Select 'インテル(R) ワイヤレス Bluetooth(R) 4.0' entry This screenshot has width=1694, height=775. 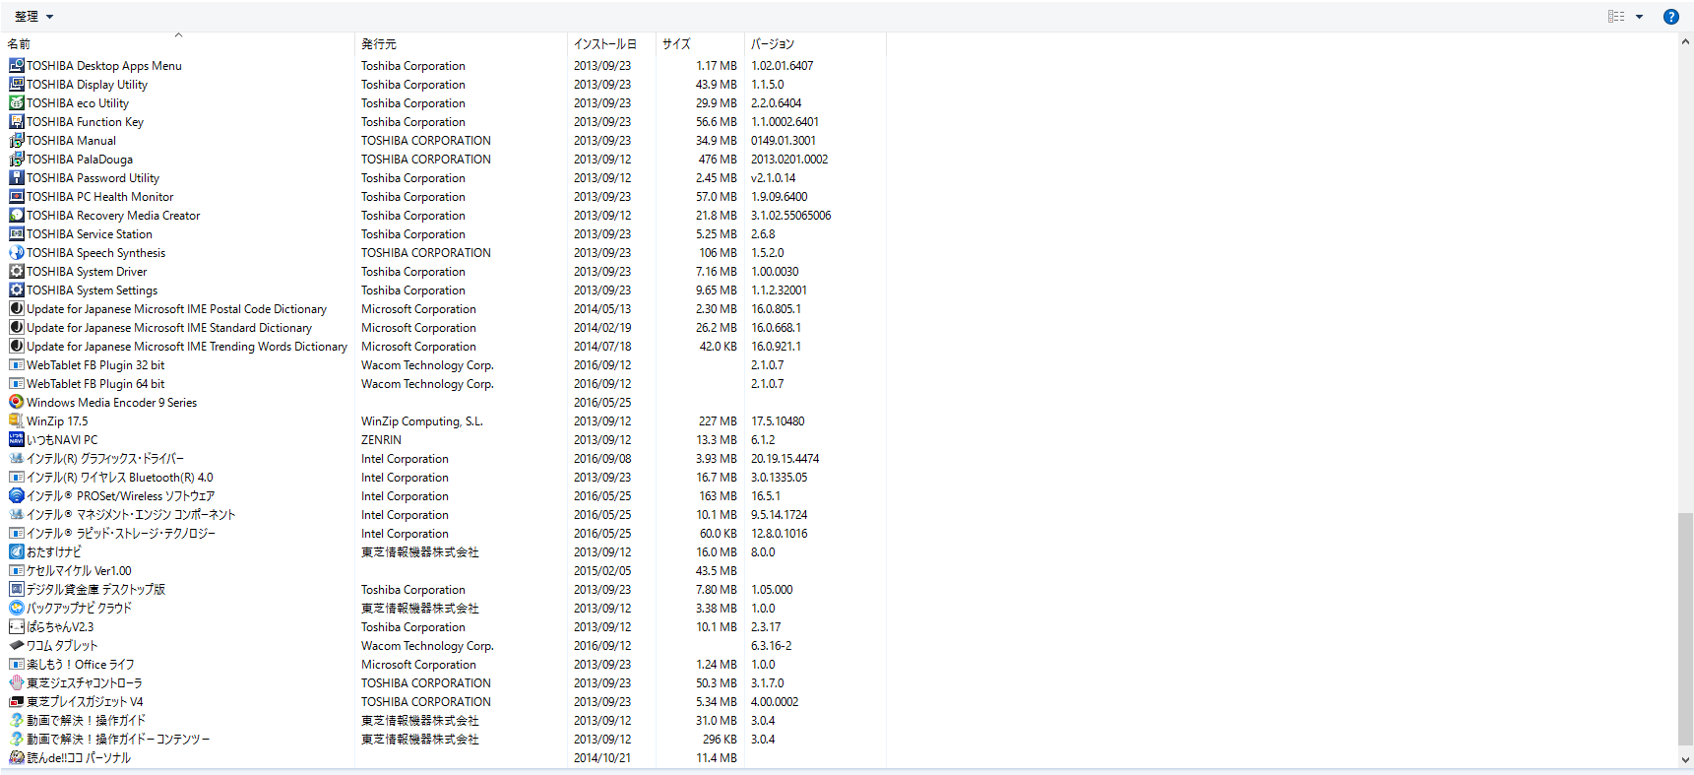[120, 478]
